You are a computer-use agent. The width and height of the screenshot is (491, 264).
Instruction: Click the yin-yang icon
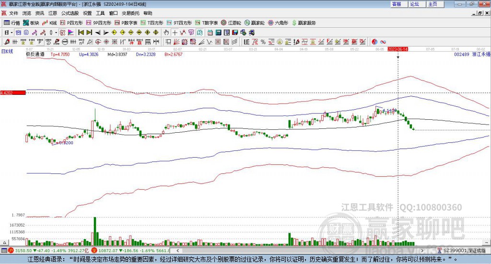[374, 42]
